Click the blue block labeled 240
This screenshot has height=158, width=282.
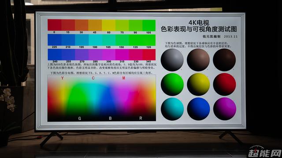[x=55, y=54]
